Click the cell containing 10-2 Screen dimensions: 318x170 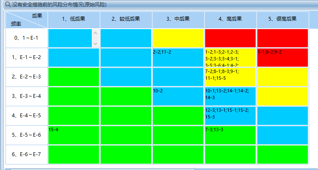178,96
